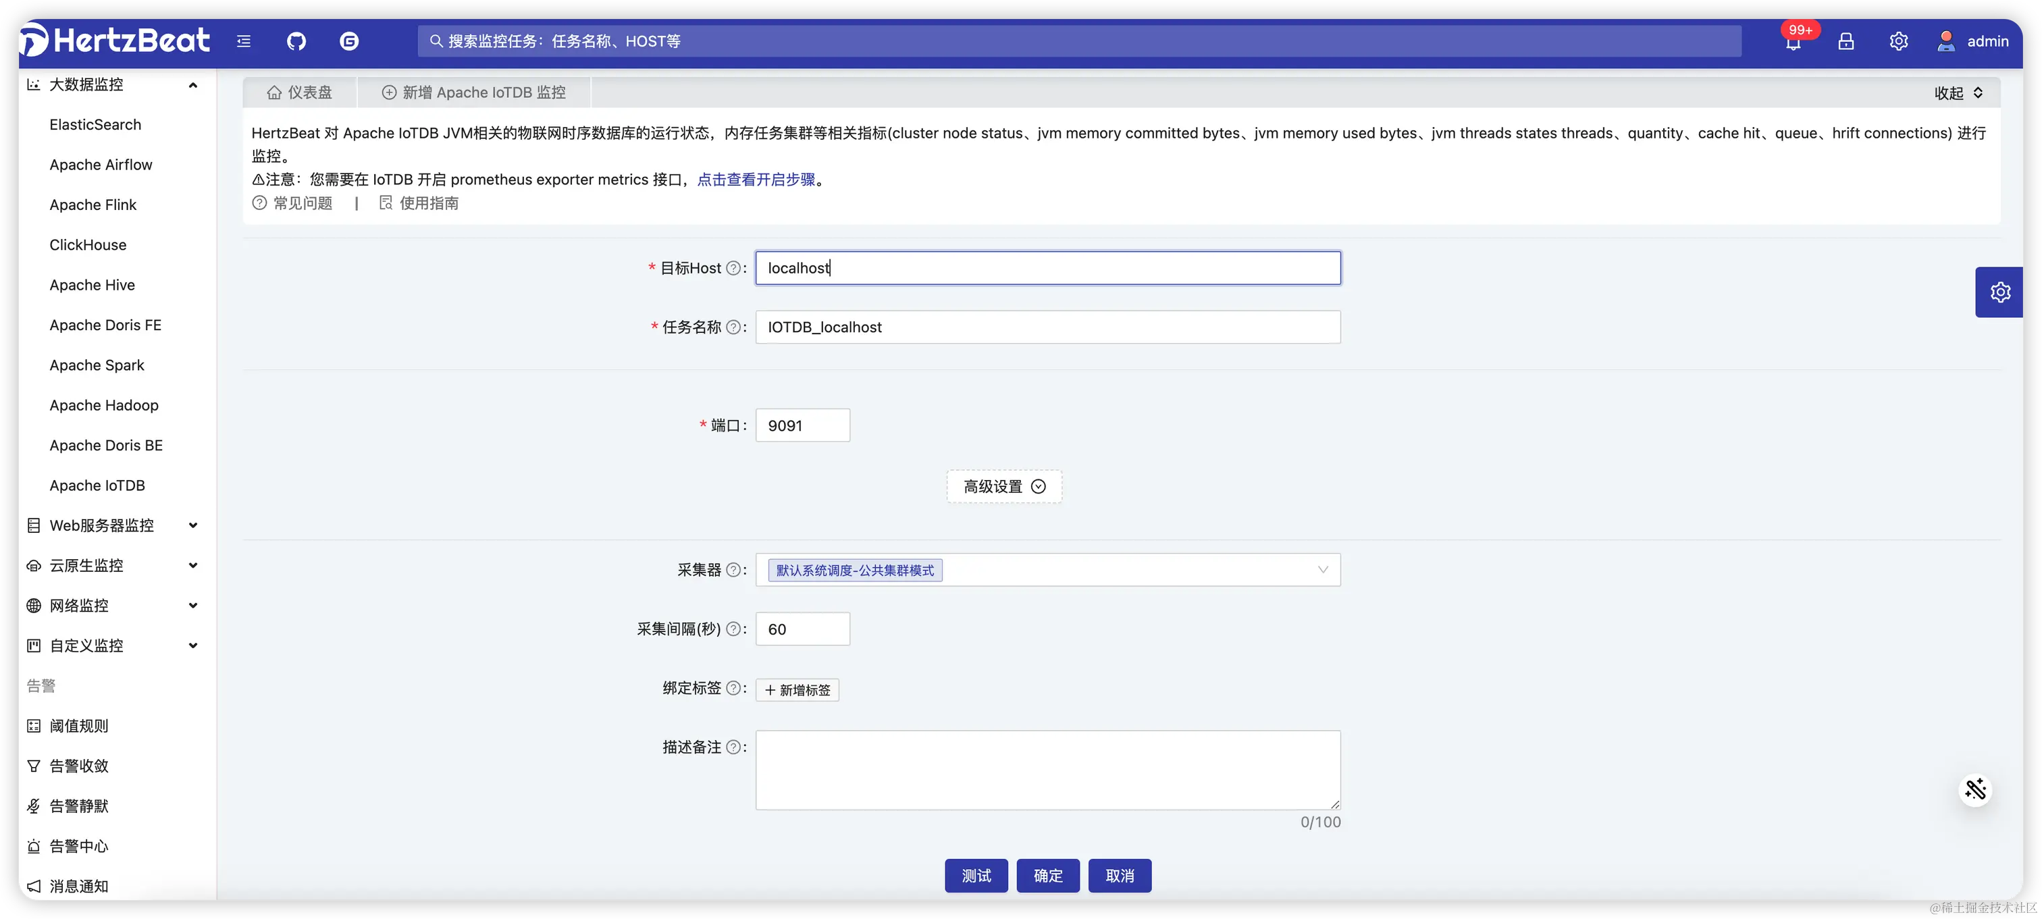Click the 大数据监控 chart icon

33,84
